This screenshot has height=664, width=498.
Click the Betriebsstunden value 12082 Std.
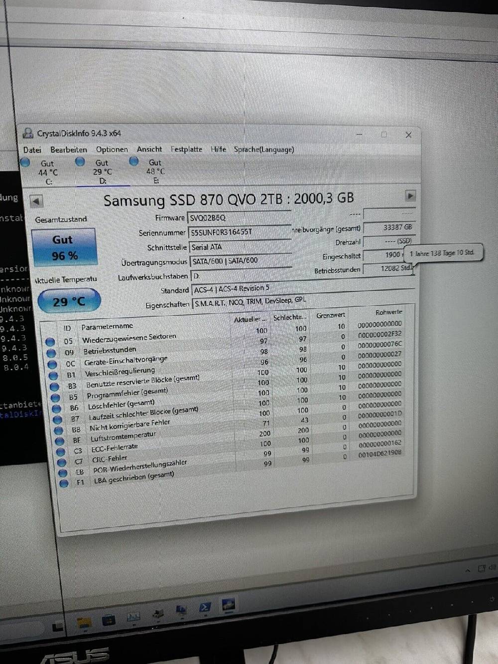[389, 268]
